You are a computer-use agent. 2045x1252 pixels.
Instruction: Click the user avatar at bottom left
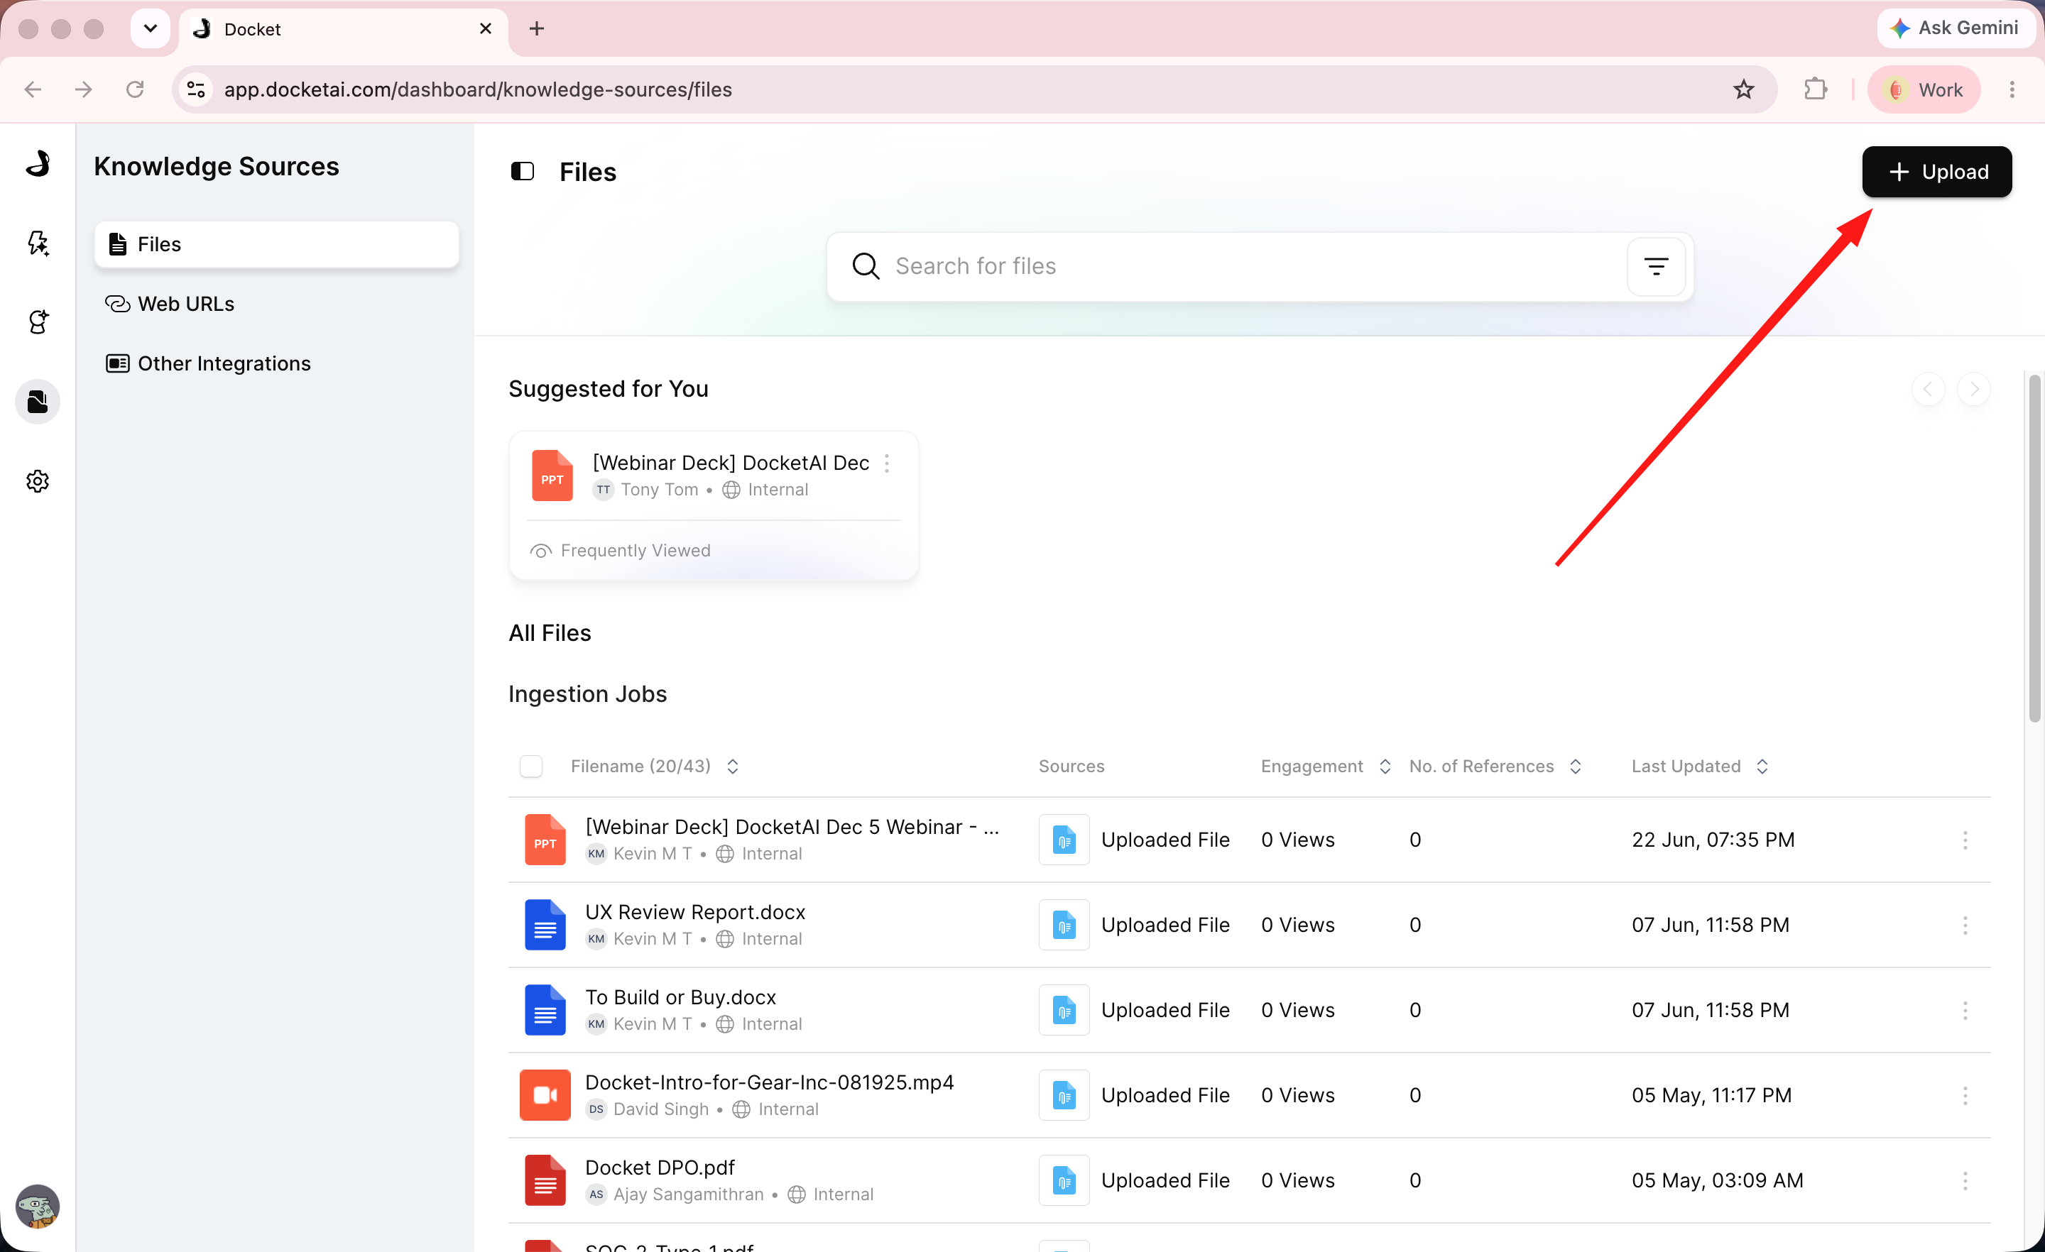38,1206
